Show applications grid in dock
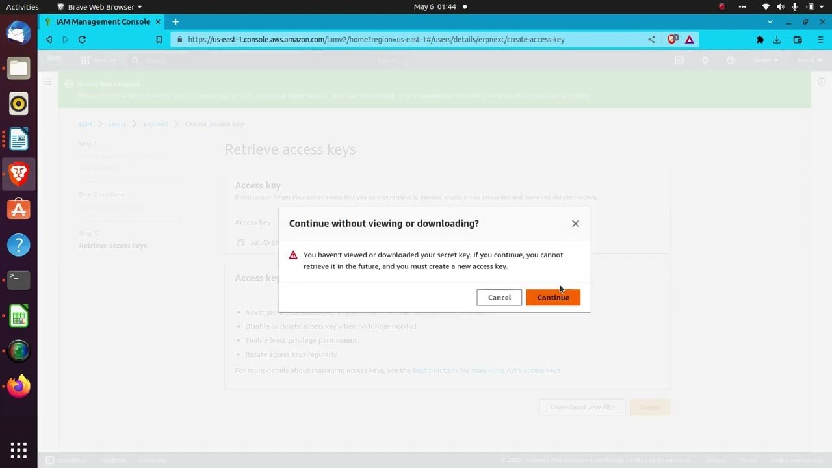Viewport: 832px width, 468px height. coord(19,450)
